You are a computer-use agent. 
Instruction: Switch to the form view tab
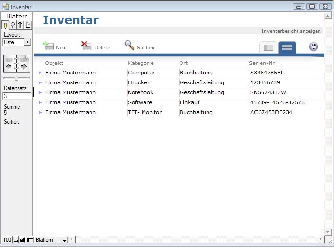[269, 47]
